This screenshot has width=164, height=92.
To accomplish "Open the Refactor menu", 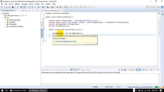I will [17, 4].
